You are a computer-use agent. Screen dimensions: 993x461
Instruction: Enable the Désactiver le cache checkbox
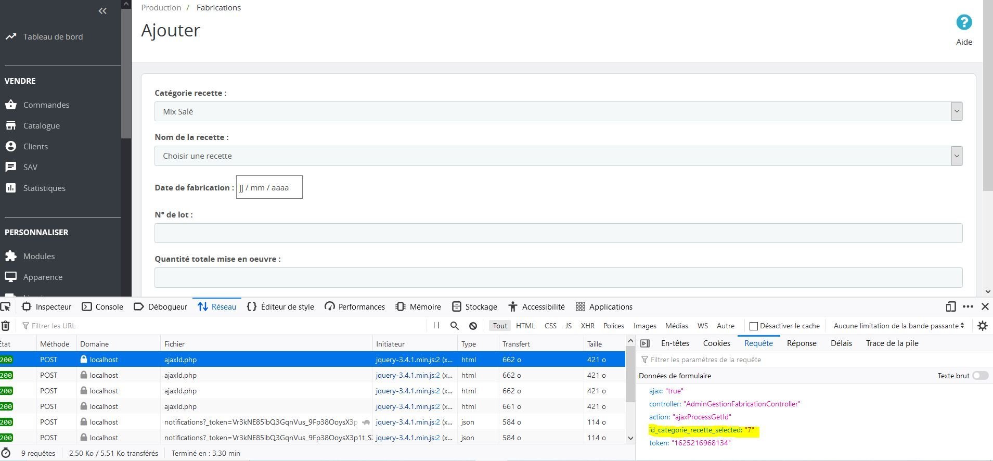pos(753,326)
